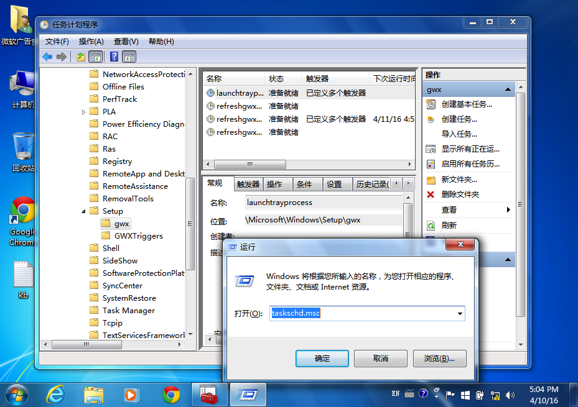This screenshot has height=407, width=578.
Task: Select the SystemRestore folder
Action: click(x=123, y=298)
